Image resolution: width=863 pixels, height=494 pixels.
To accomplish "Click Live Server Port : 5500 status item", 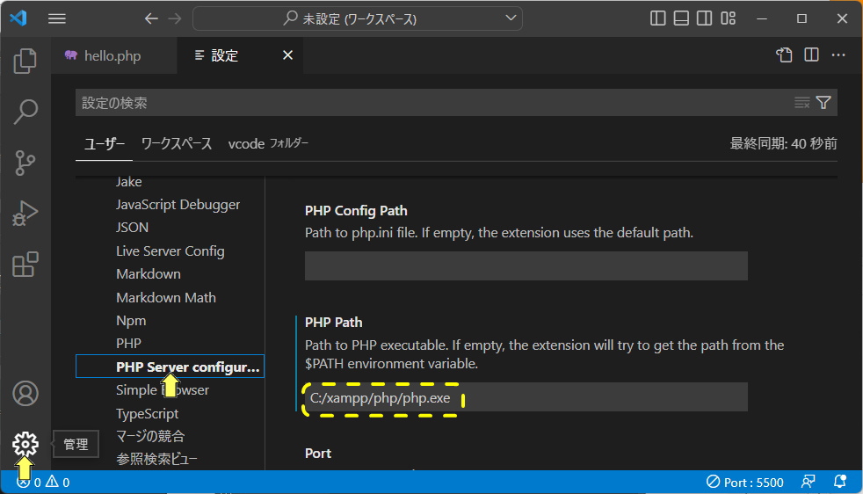I will [x=744, y=483].
